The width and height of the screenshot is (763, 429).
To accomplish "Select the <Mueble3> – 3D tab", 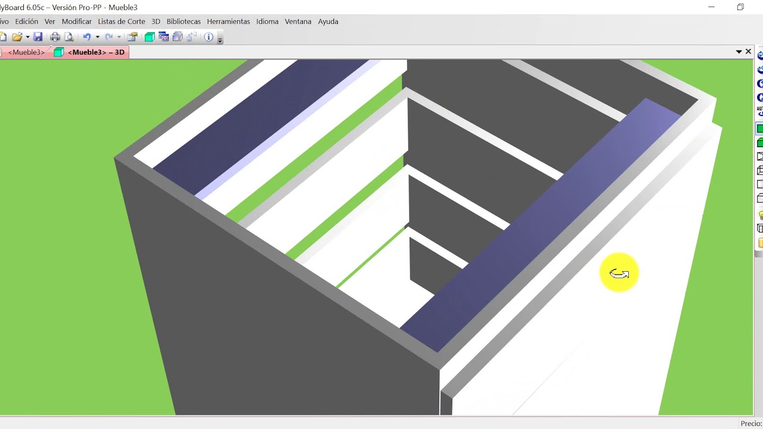I will [90, 52].
